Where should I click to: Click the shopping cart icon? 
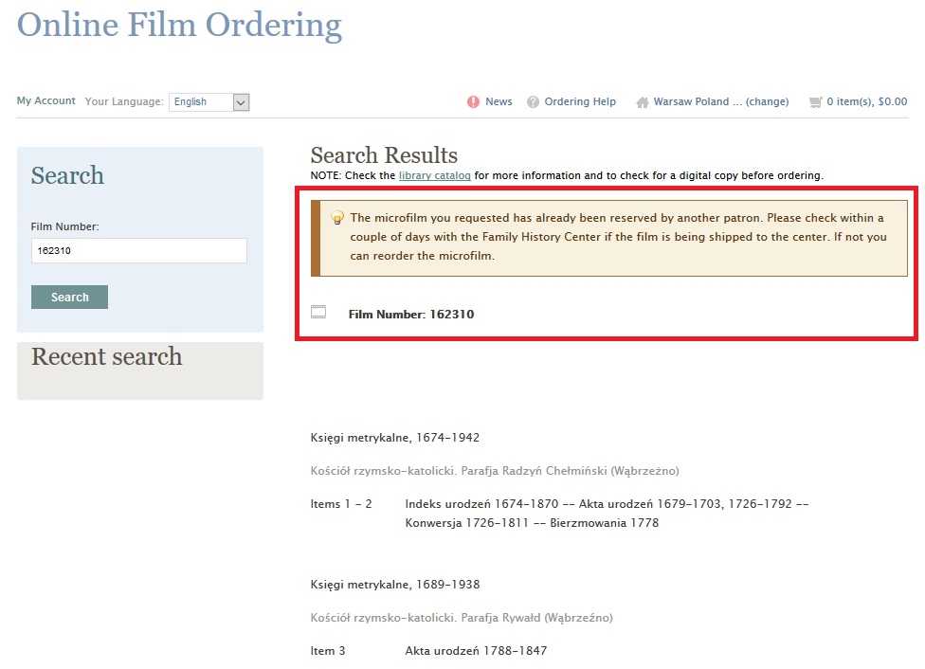815,102
